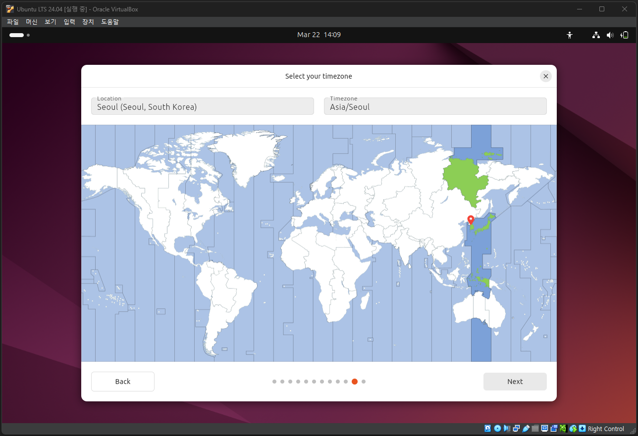Close the Select your timezone dialog

tap(545, 76)
